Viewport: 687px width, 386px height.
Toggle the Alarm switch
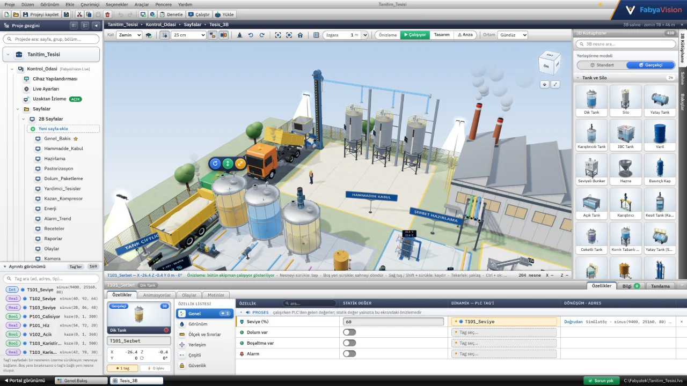point(349,354)
